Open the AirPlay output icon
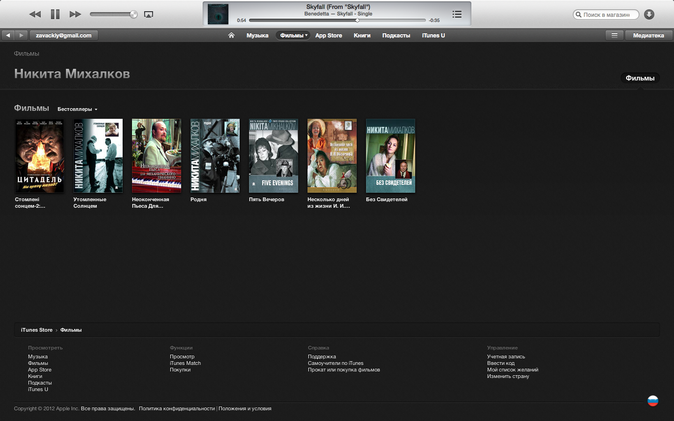 point(148,15)
